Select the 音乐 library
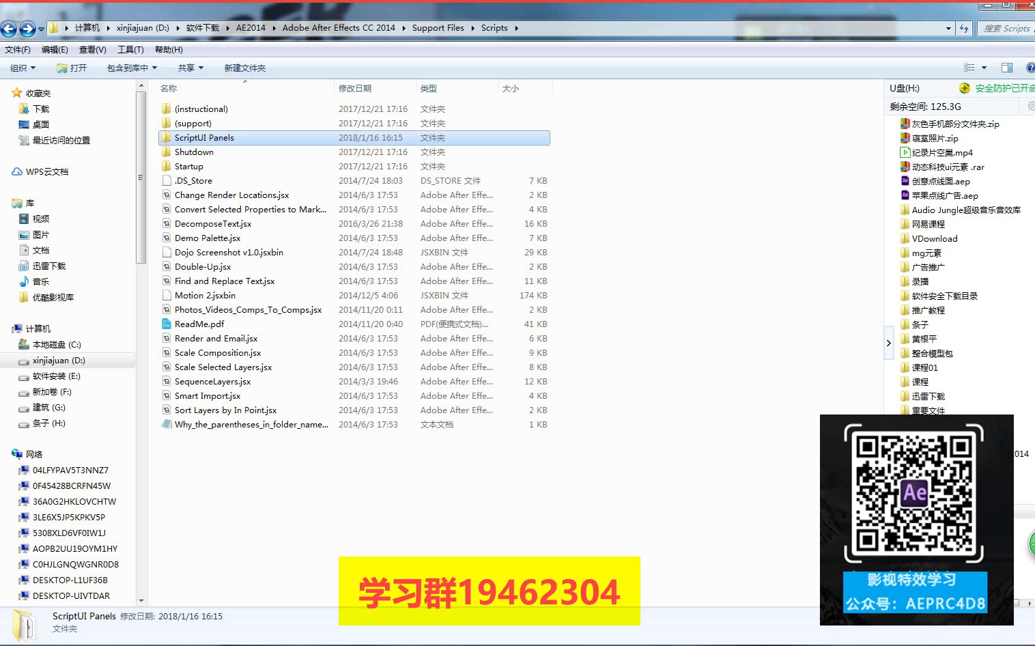Screen dimensions: 1035x646 (41, 282)
